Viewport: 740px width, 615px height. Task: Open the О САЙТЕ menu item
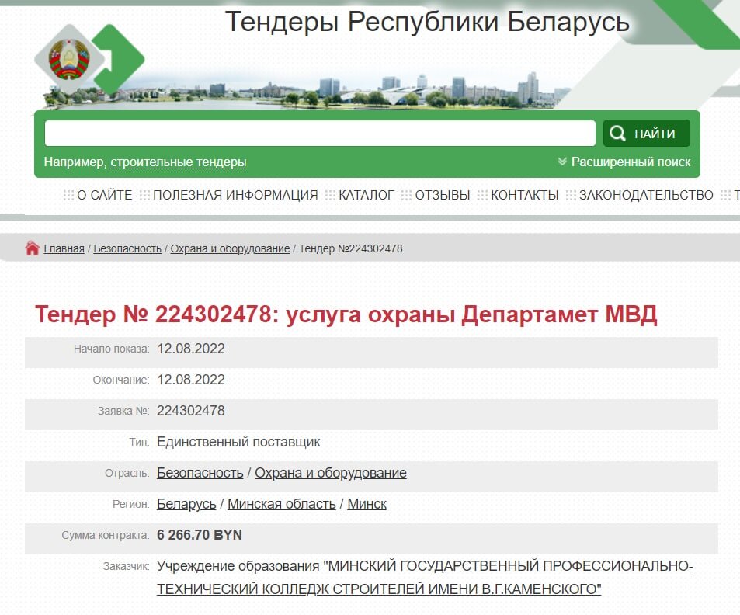tap(104, 195)
